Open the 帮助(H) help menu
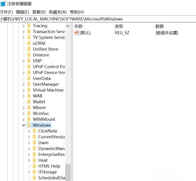This screenshot has width=196, height=181. click(x=77, y=12)
